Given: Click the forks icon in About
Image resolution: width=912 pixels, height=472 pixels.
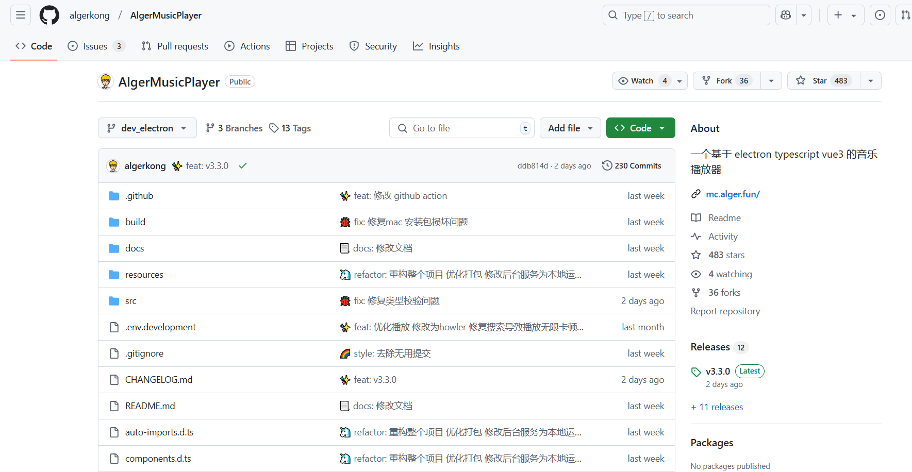Looking at the screenshot, I should tap(696, 293).
